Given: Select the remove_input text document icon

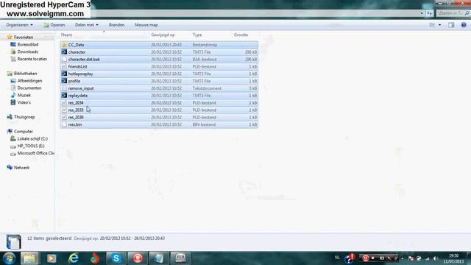Looking at the screenshot, I should coord(64,88).
